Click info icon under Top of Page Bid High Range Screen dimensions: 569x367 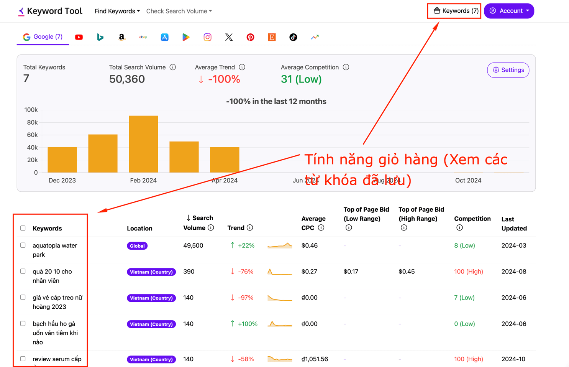pos(404,228)
